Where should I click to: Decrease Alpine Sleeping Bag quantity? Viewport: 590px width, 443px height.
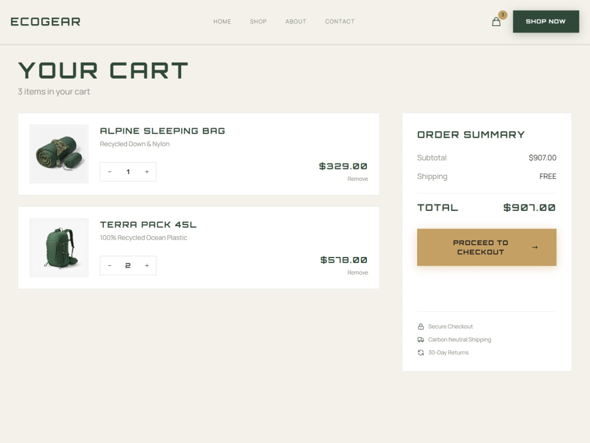(110, 172)
